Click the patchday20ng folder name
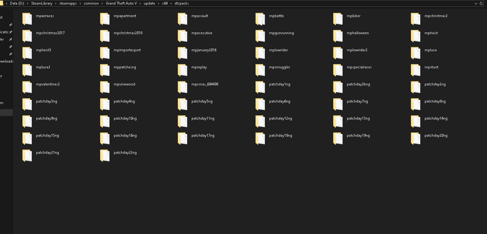 436,135
